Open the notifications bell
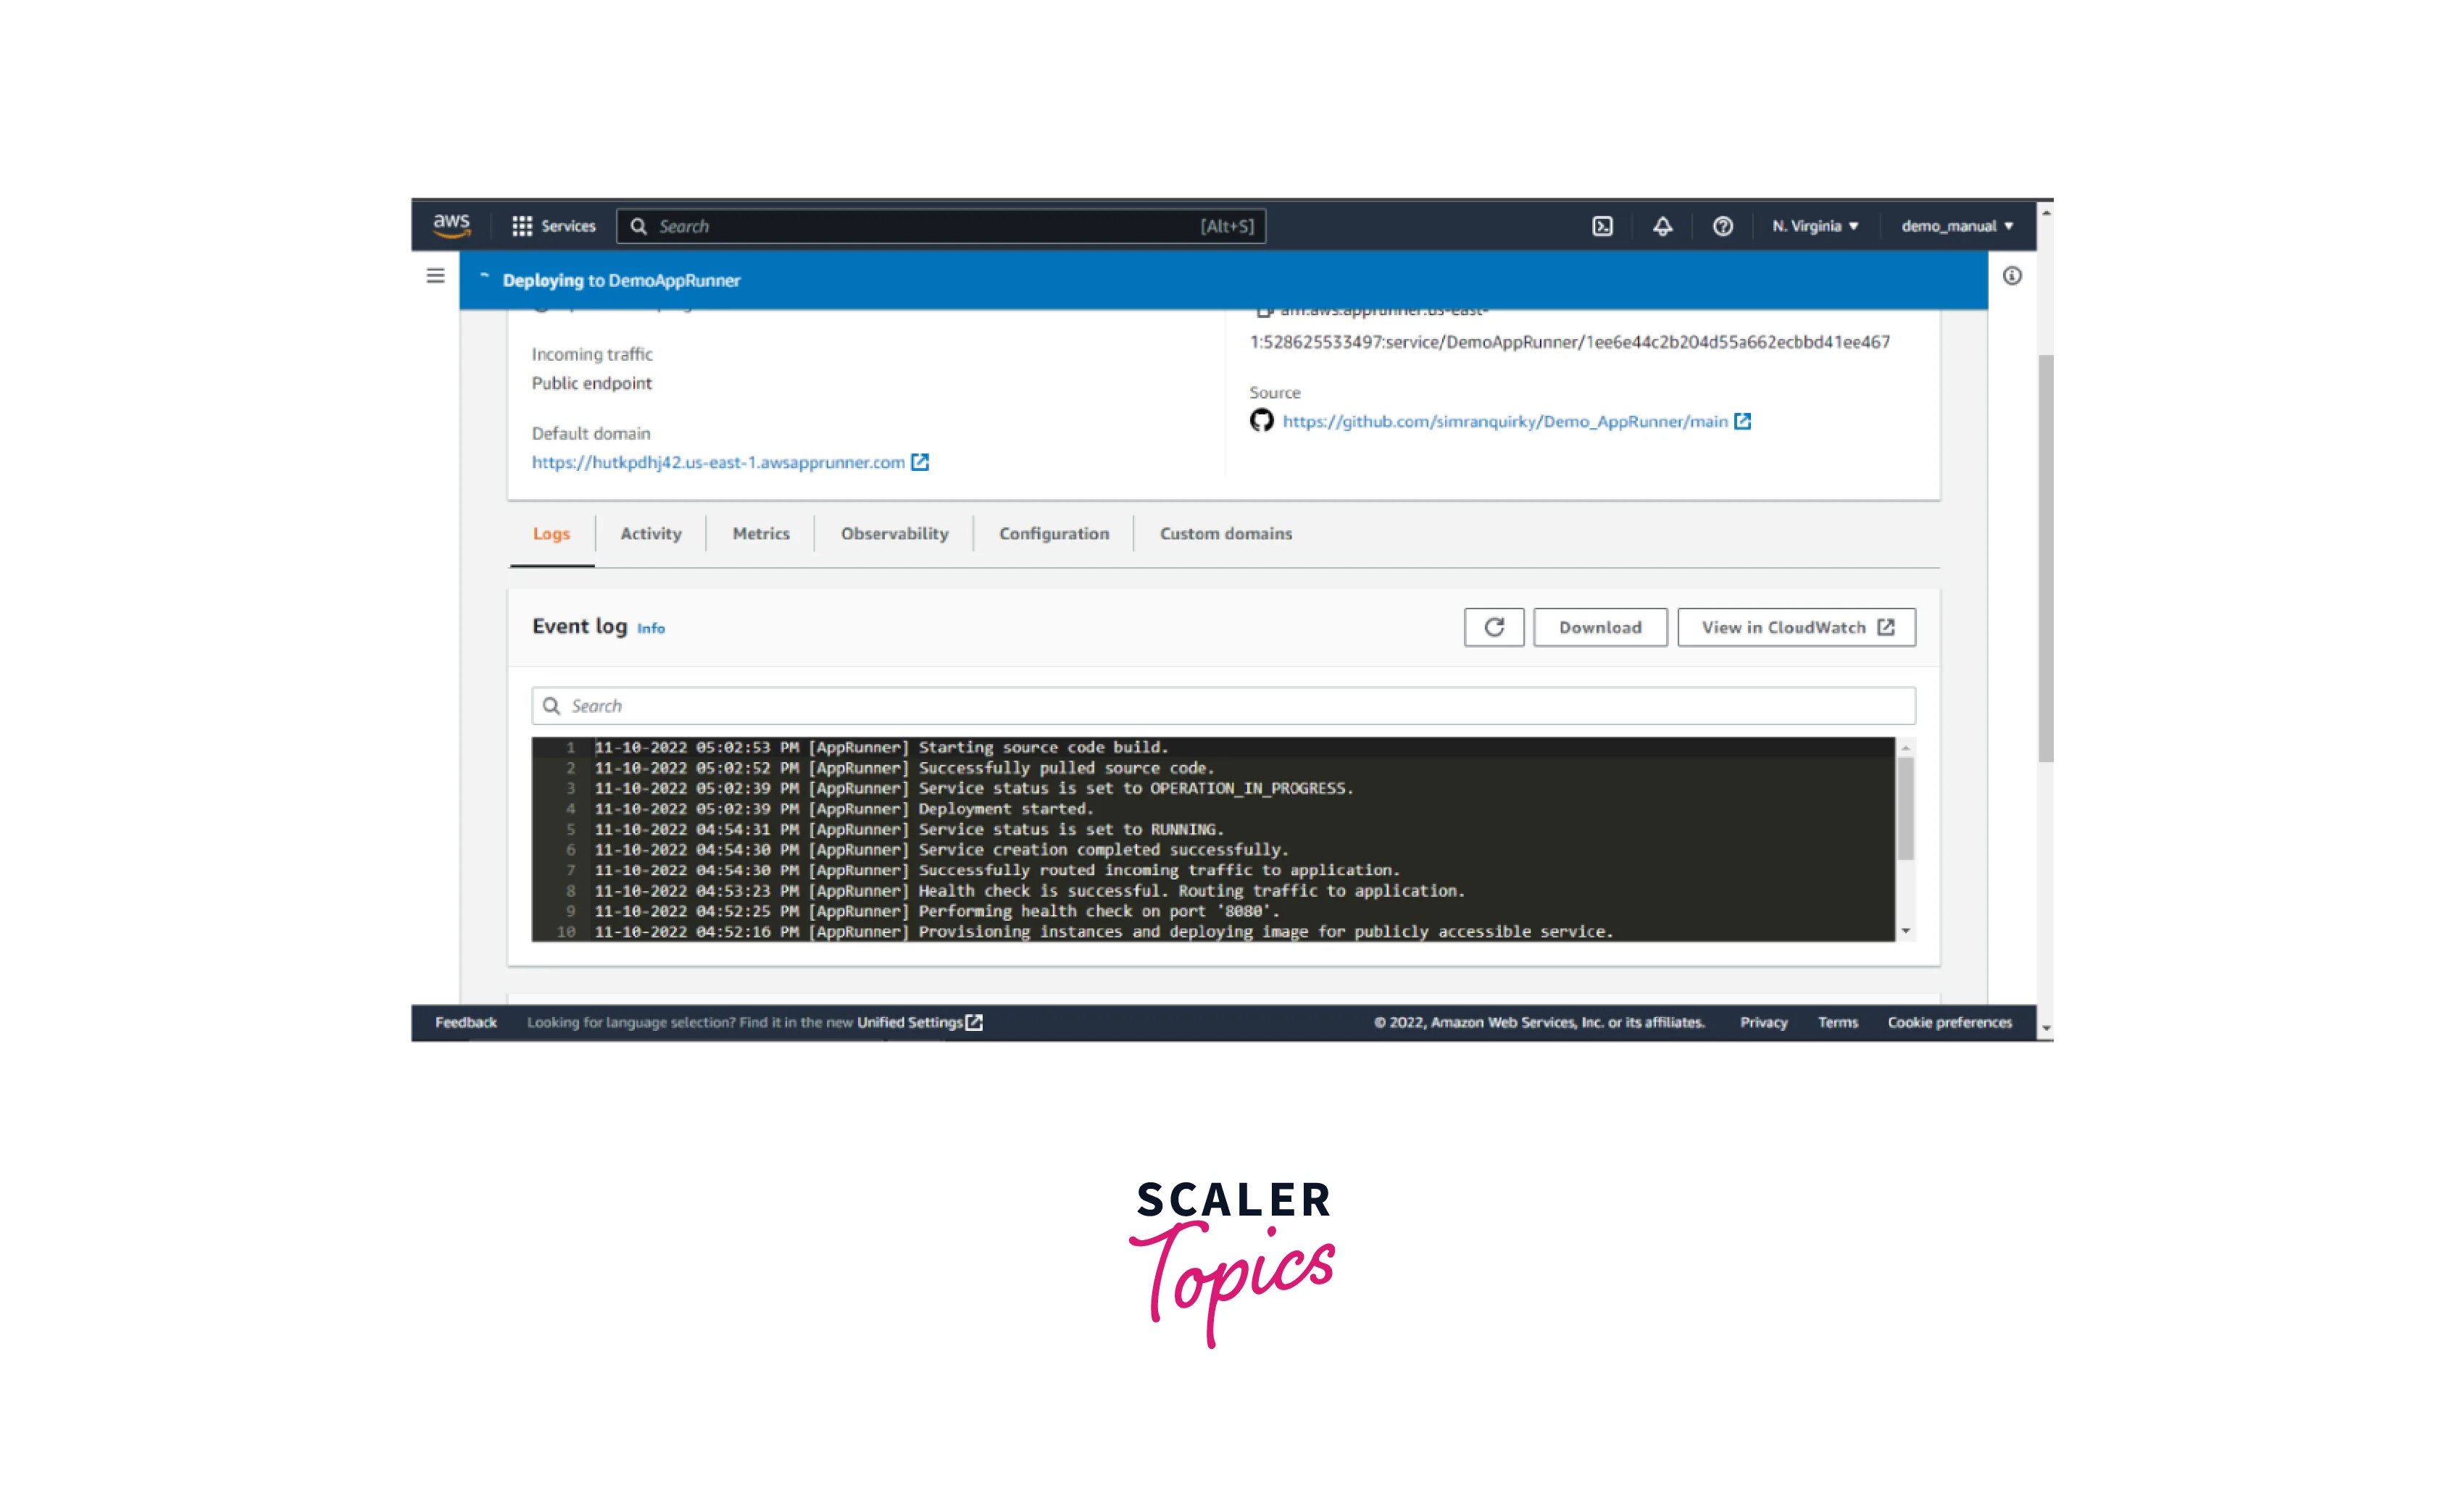Image resolution: width=2464 pixels, height=1488 pixels. pyautogui.click(x=1662, y=226)
